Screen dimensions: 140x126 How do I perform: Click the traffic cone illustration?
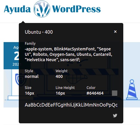click(x=132, y=90)
